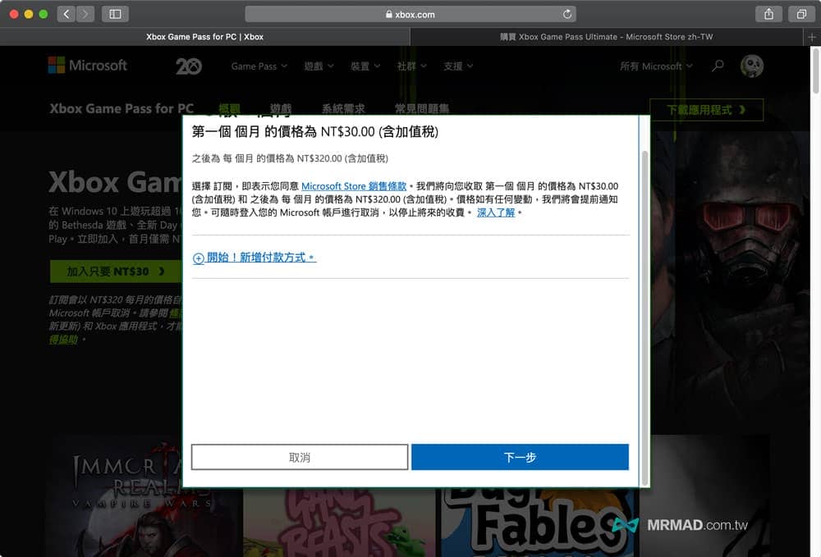This screenshot has height=557, width=821.
Task: Open the Xbox 20 anniversary logo
Action: tap(189, 66)
